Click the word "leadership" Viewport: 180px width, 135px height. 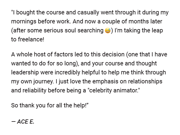tap(25, 73)
